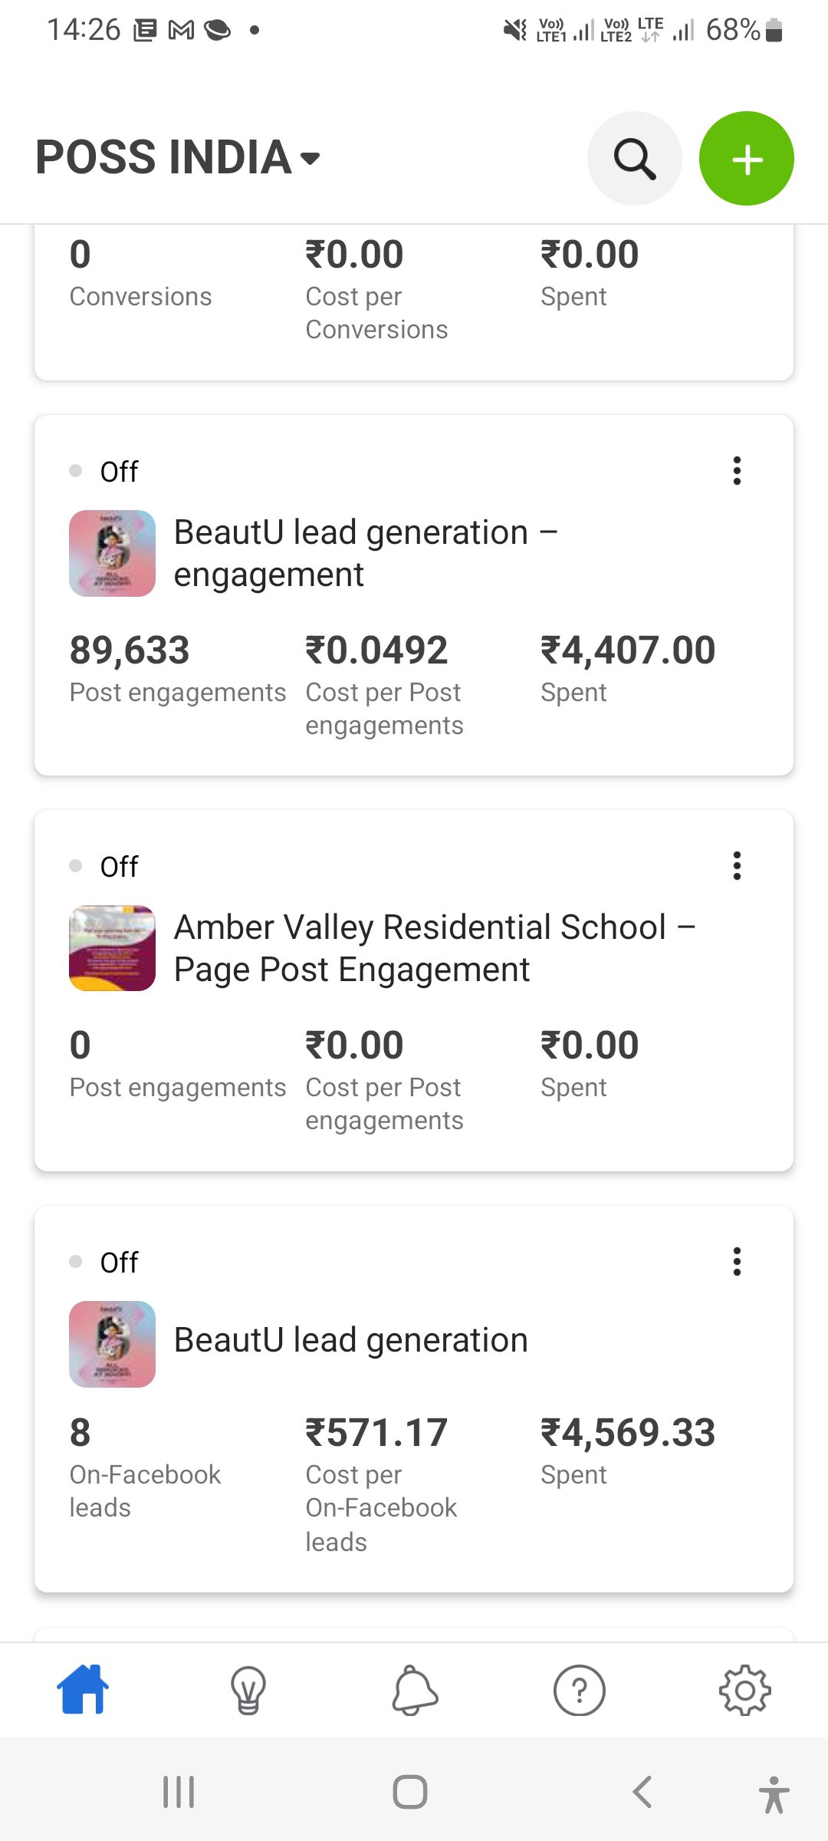Tap the Amber Valley Residential School thumbnail
This screenshot has width=828, height=1841.
click(x=113, y=948)
